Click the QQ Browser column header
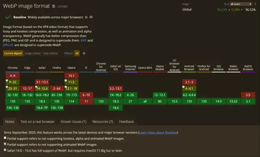The height and width of the screenshot is (157, 260). pyautogui.click(x=218, y=67)
